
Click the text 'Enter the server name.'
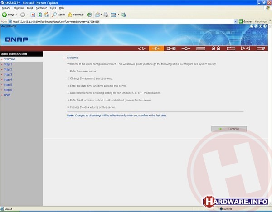(83, 72)
